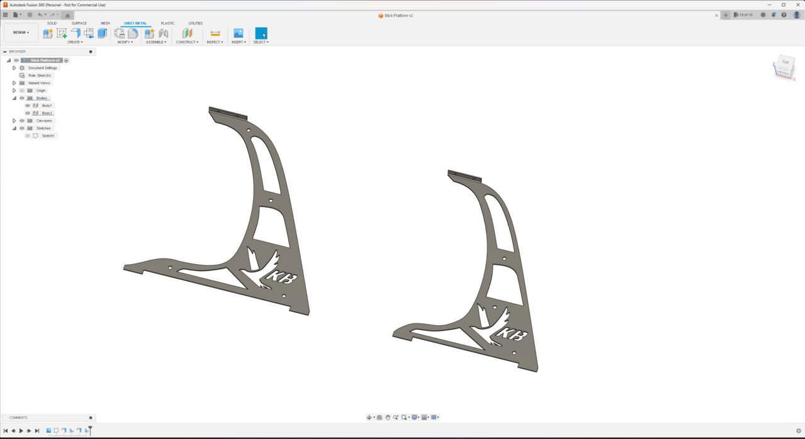
Task: Toggle Bodies folder visibility
Action: click(22, 98)
